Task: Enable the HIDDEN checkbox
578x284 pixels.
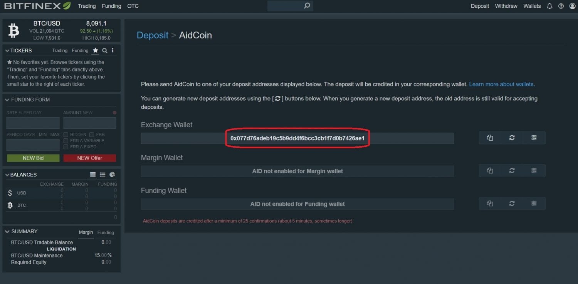Action: pos(66,135)
